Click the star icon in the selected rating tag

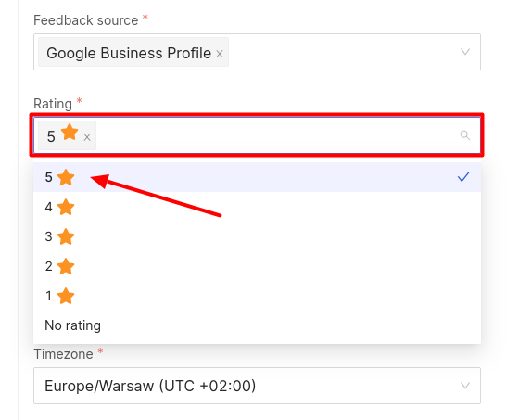pos(70,133)
